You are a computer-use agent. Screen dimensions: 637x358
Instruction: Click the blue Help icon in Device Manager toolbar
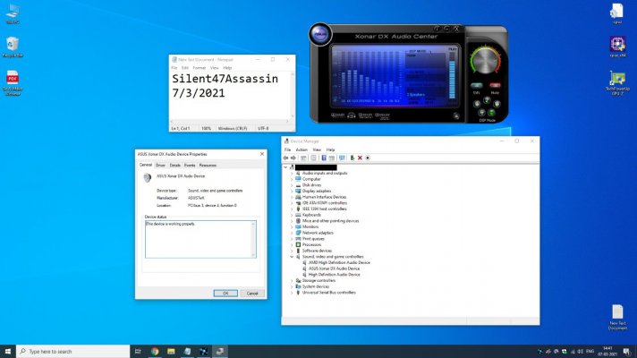(324, 158)
